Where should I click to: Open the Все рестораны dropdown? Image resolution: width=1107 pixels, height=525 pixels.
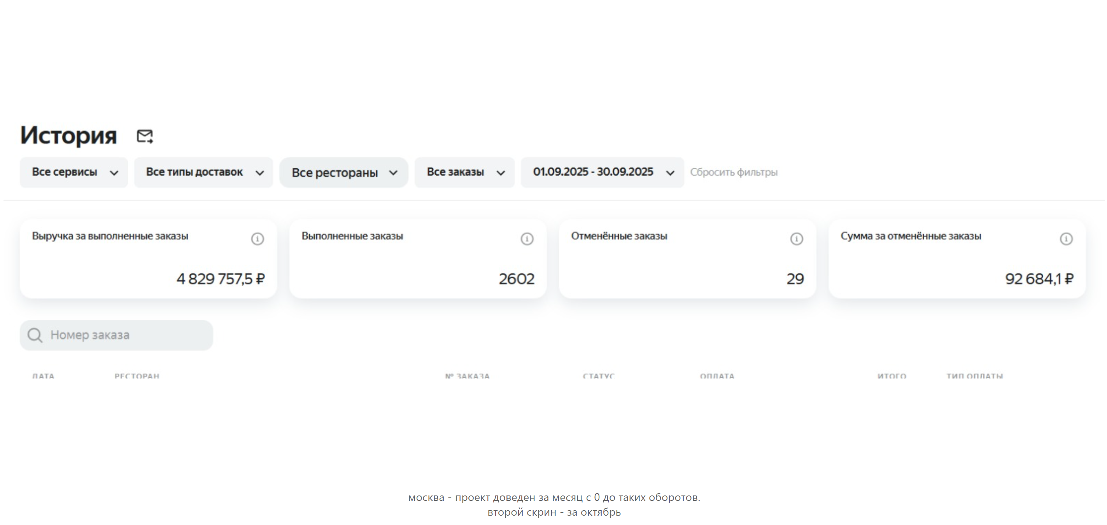click(344, 173)
